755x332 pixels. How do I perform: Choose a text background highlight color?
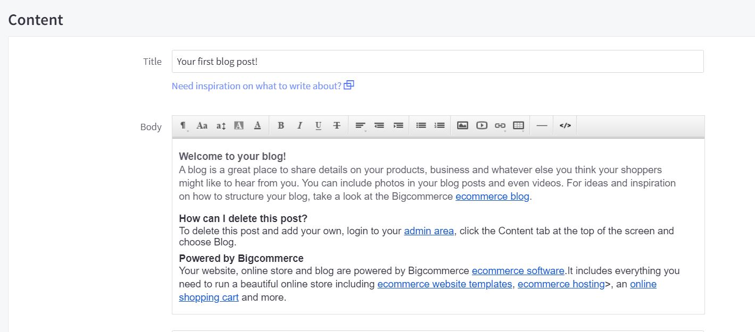tap(239, 126)
